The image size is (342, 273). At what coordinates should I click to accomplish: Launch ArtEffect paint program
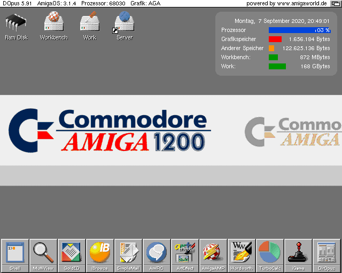tap(185, 255)
